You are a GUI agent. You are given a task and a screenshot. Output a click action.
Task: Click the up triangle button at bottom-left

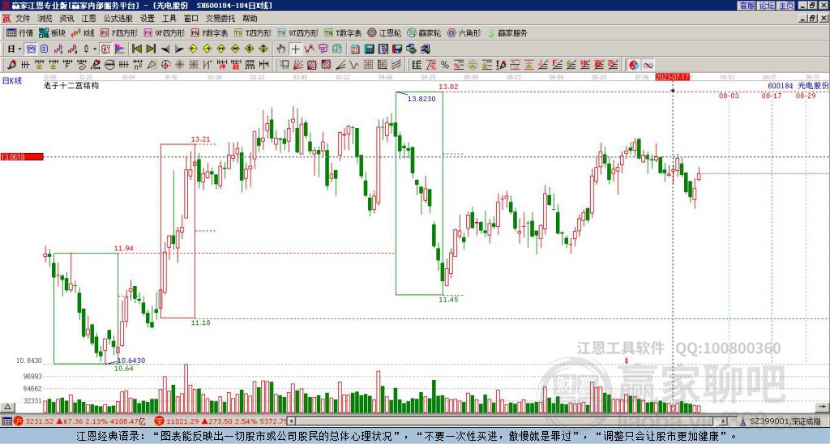(7, 407)
